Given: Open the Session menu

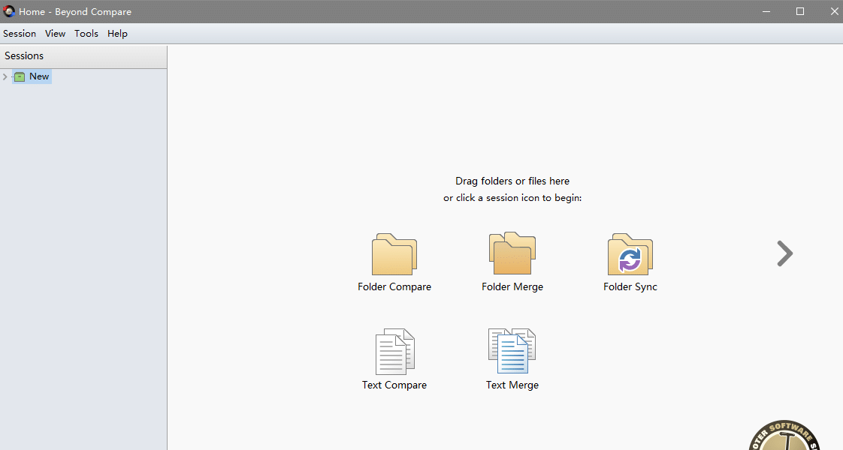Looking at the screenshot, I should [20, 34].
